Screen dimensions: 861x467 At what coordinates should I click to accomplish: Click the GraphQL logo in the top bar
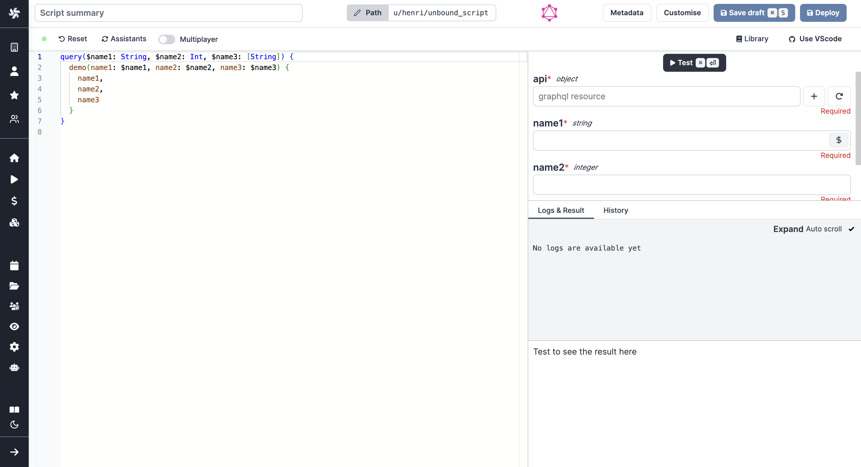coord(549,13)
